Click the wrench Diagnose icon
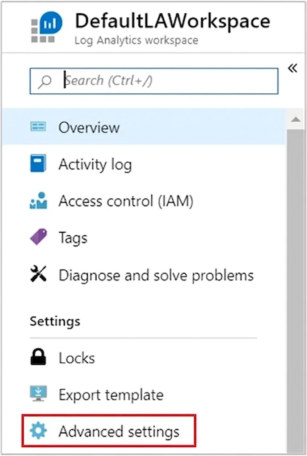Image resolution: width=307 pixels, height=456 pixels. click(38, 274)
